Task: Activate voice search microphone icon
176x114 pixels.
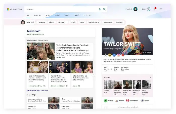Action: click(100, 9)
